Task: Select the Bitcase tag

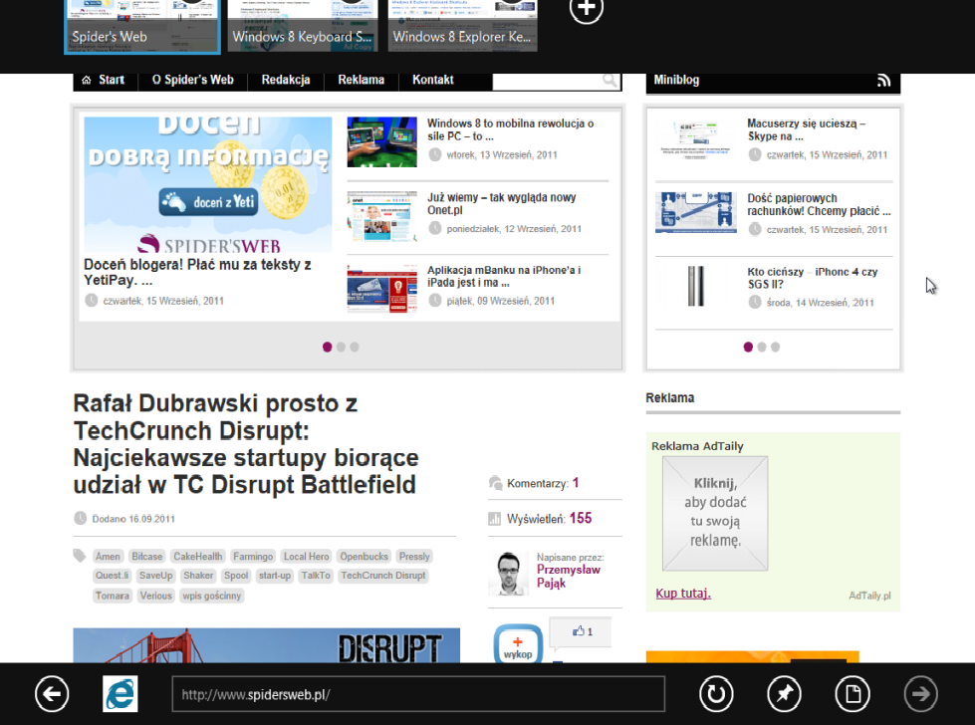Action: [147, 557]
